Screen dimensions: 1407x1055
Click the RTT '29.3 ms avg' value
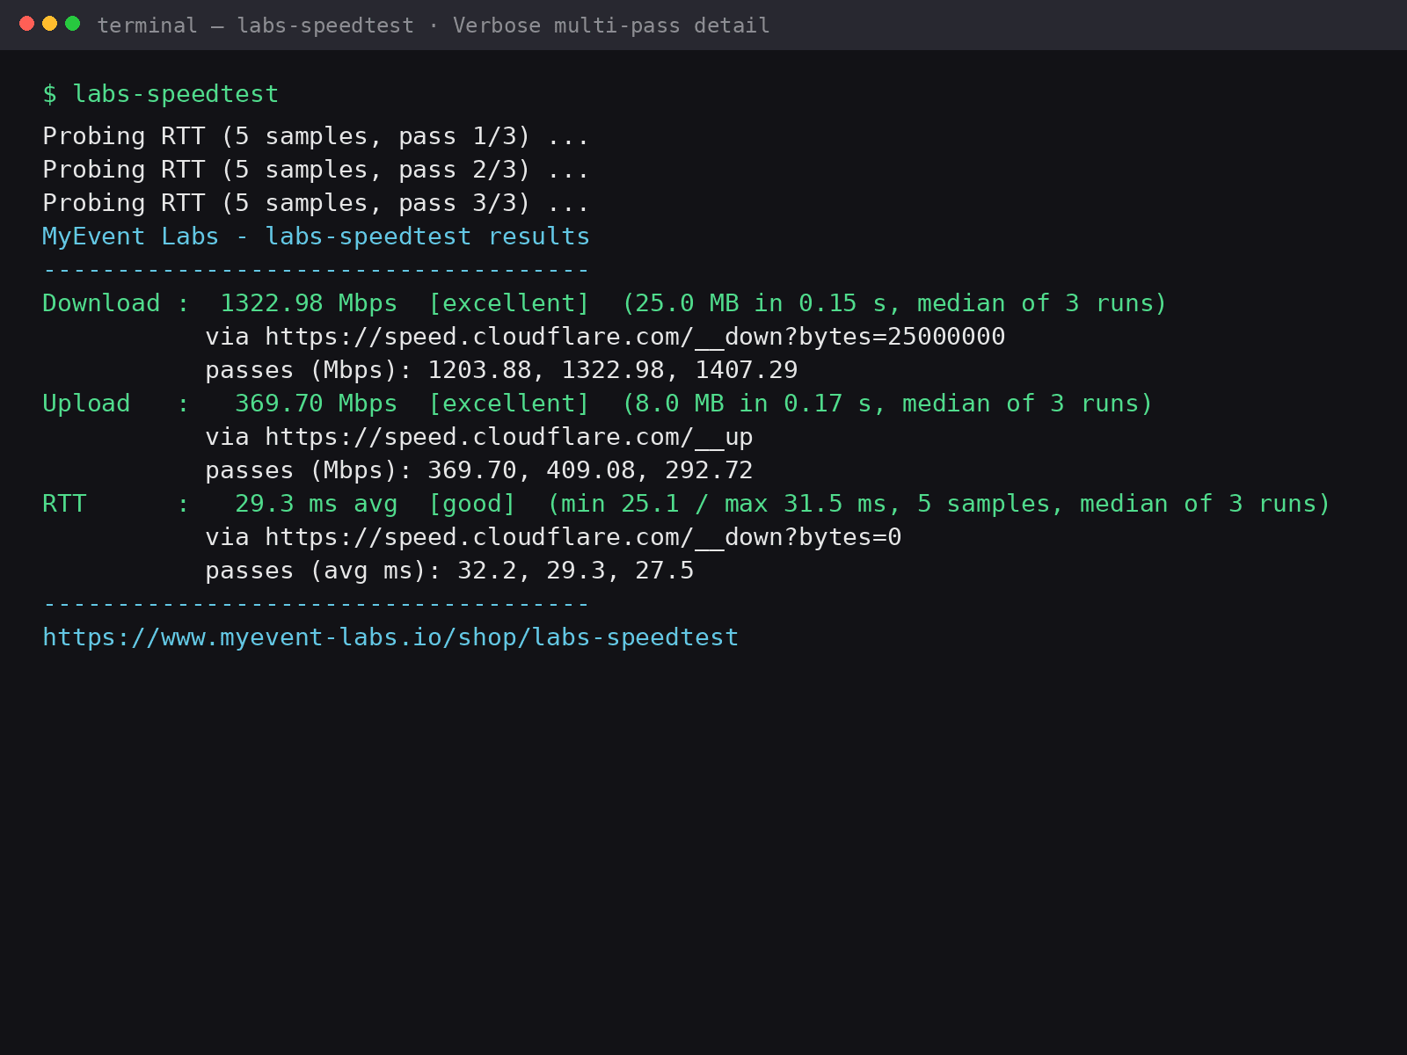point(316,504)
